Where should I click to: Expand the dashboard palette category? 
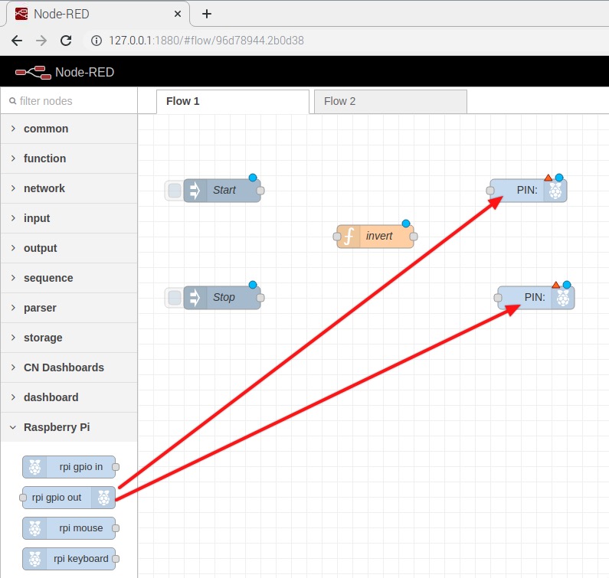pyautogui.click(x=51, y=397)
